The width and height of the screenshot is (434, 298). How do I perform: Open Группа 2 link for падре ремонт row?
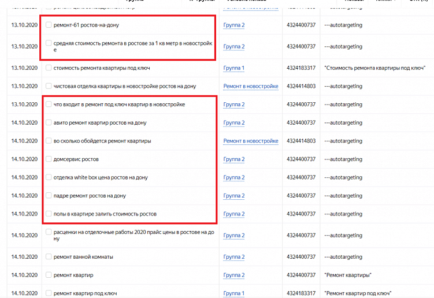[x=234, y=196]
